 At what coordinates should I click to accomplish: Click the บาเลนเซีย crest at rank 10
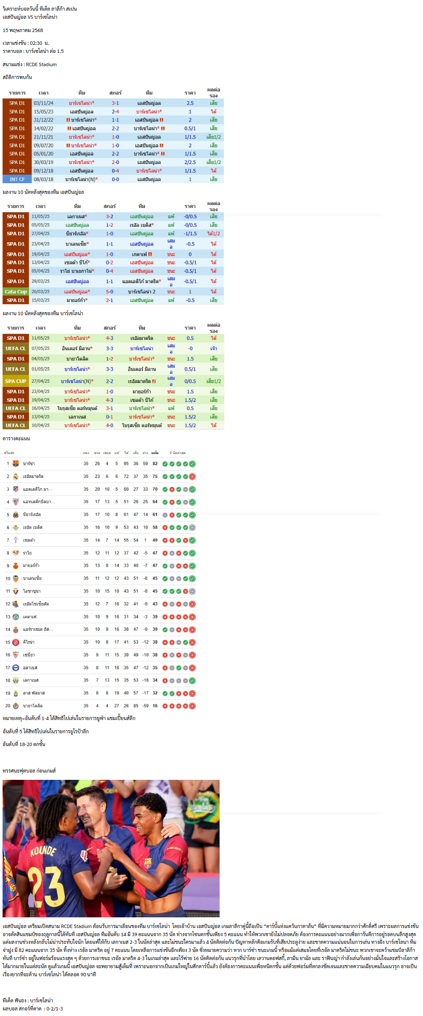(16, 578)
